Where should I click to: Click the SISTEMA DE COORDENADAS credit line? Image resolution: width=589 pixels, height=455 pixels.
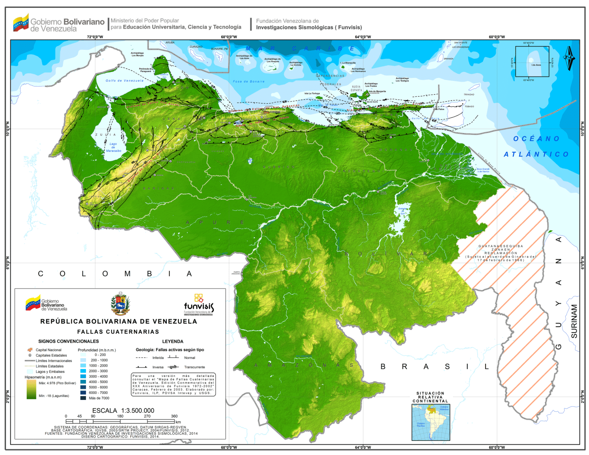click(x=120, y=427)
